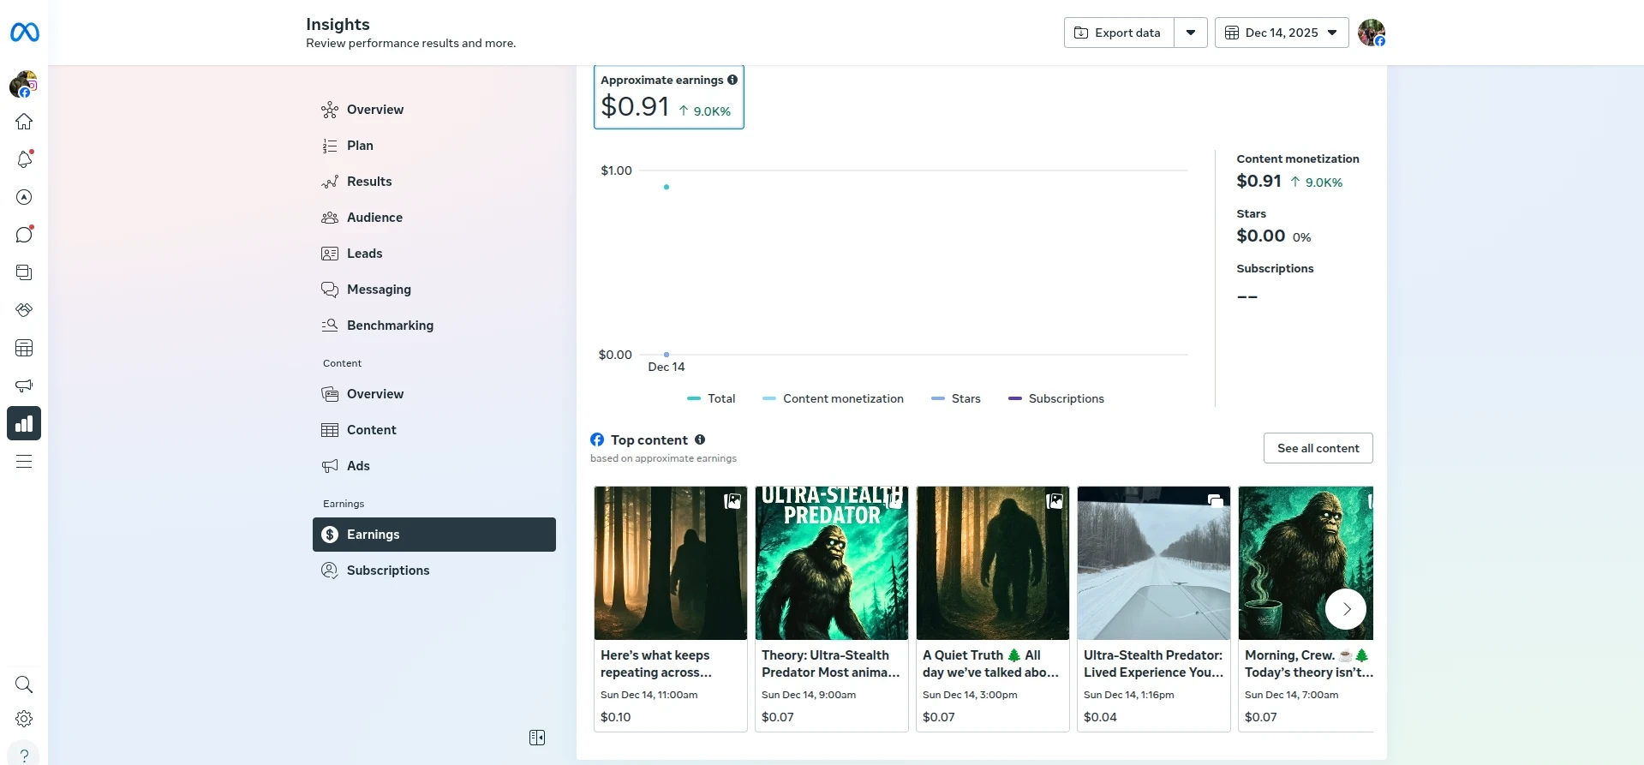Open the All tools hamburger icon

(24, 462)
